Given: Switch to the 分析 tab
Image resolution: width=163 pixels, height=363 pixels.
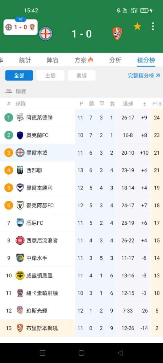Looking at the screenshot, I should tap(115, 60).
